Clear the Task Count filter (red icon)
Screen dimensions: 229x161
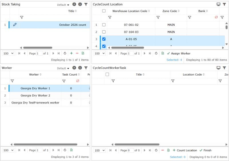pyautogui.click(x=78, y=81)
